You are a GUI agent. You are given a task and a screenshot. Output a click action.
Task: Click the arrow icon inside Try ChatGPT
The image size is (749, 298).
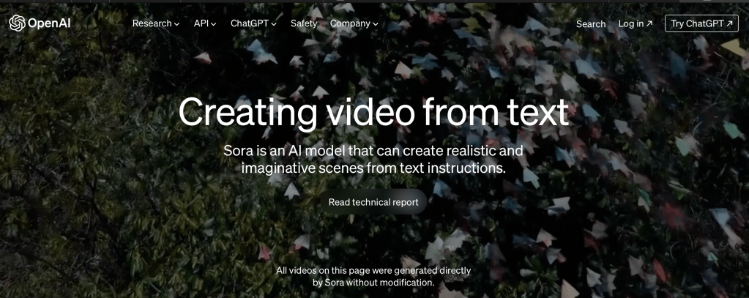729,23
